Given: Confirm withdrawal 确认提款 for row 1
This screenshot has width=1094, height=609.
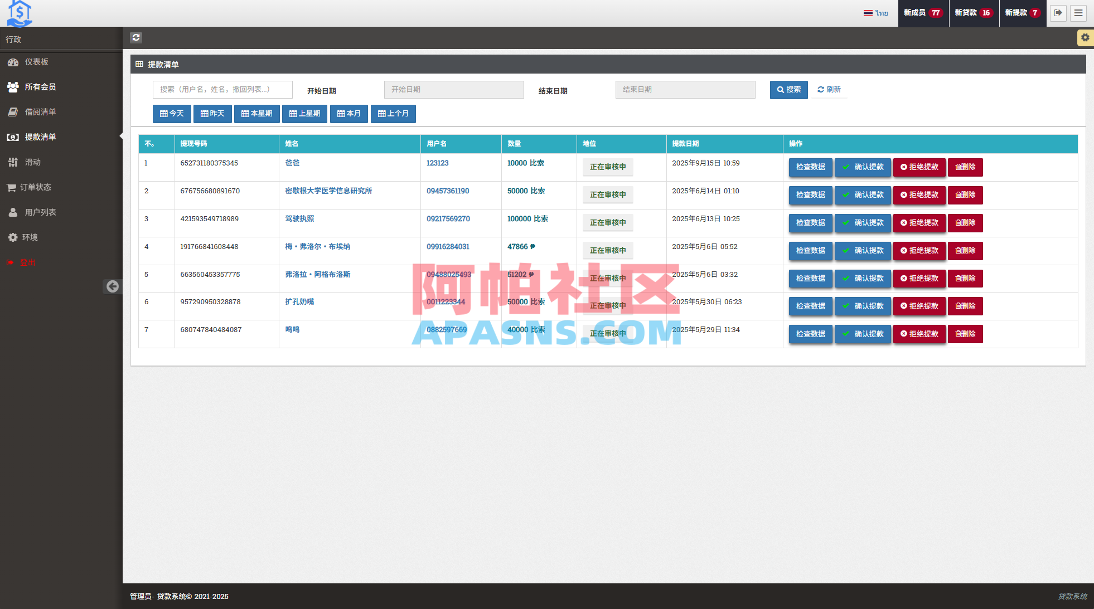Looking at the screenshot, I should point(863,167).
